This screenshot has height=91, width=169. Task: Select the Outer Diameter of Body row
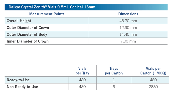[86, 34]
